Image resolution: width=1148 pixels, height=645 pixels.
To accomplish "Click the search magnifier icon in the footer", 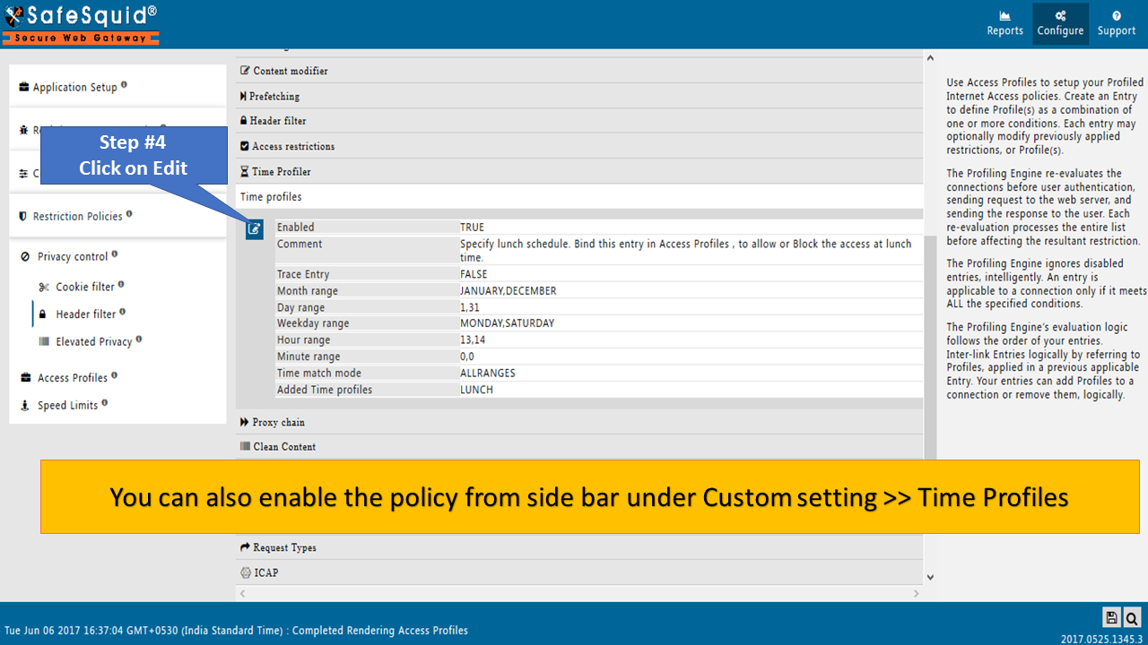I will [x=1132, y=617].
